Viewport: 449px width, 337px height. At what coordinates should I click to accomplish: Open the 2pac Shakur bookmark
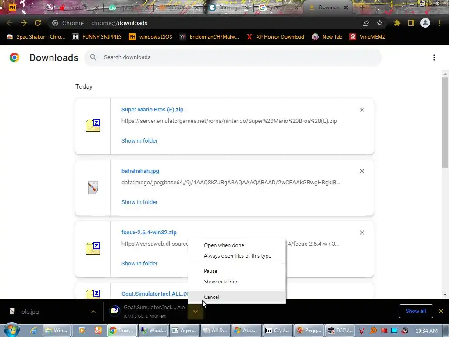36,37
